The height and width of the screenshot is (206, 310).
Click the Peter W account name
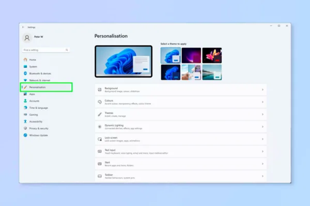pos(39,37)
